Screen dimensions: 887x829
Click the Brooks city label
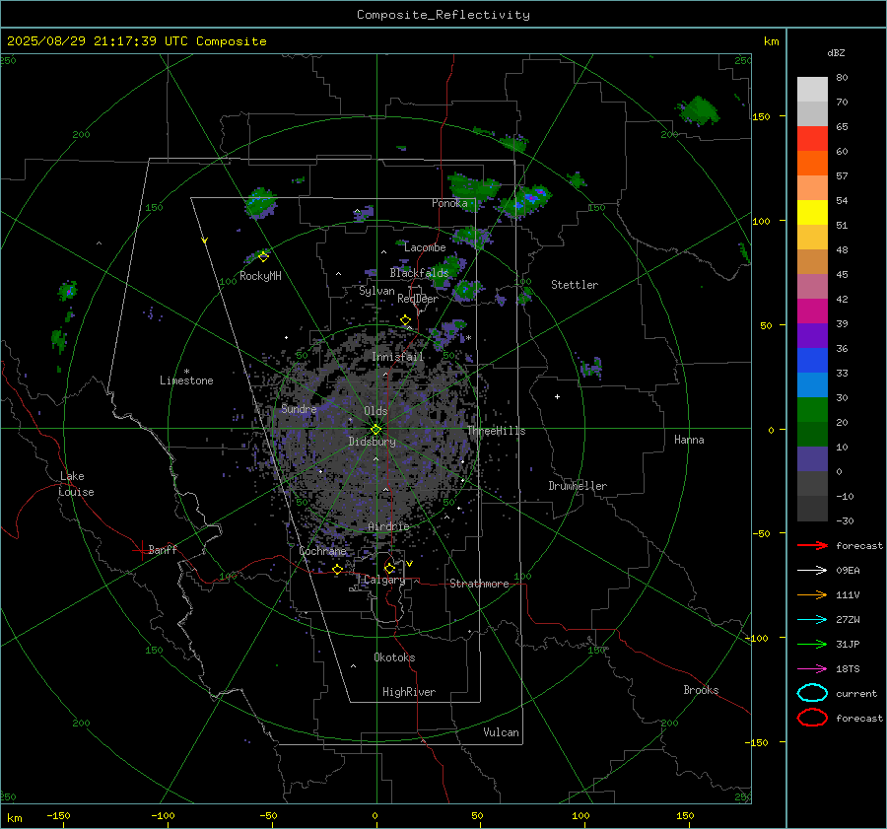[x=701, y=690]
